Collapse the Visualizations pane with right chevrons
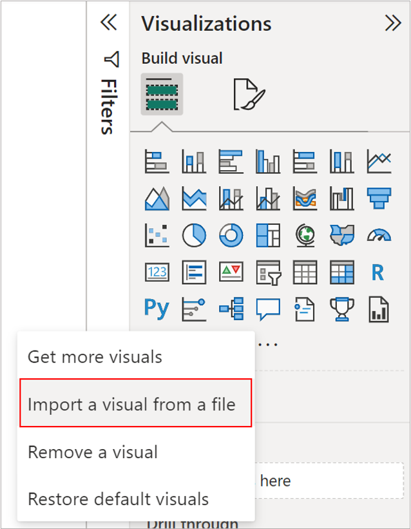 point(392,24)
